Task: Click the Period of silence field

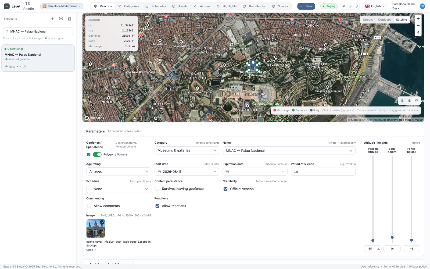Action: pyautogui.click(x=323, y=172)
